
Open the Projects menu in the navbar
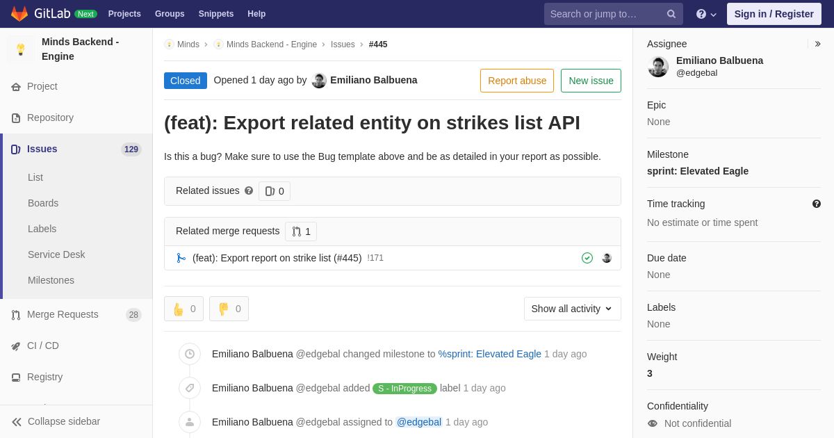[124, 14]
